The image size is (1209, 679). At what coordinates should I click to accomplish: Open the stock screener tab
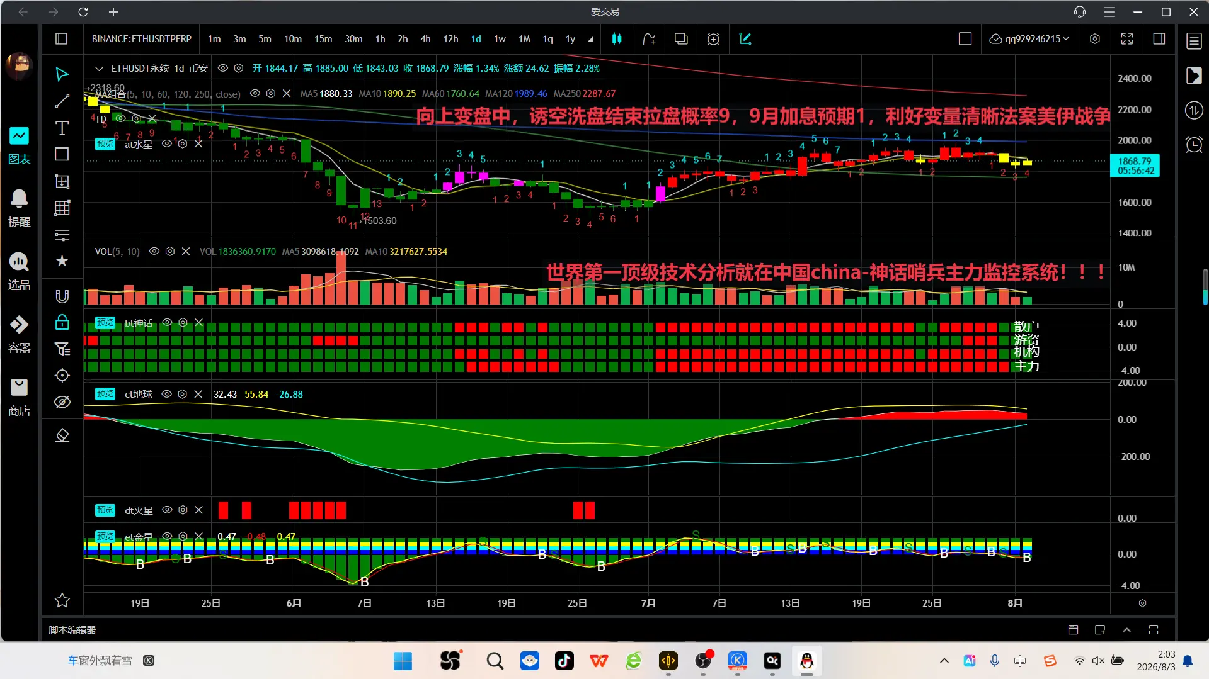tap(19, 272)
